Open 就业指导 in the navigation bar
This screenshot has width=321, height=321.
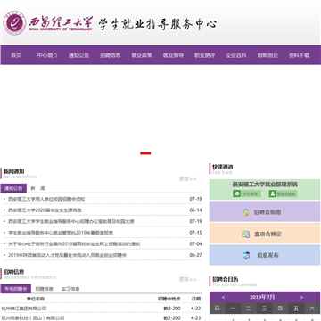point(173,55)
